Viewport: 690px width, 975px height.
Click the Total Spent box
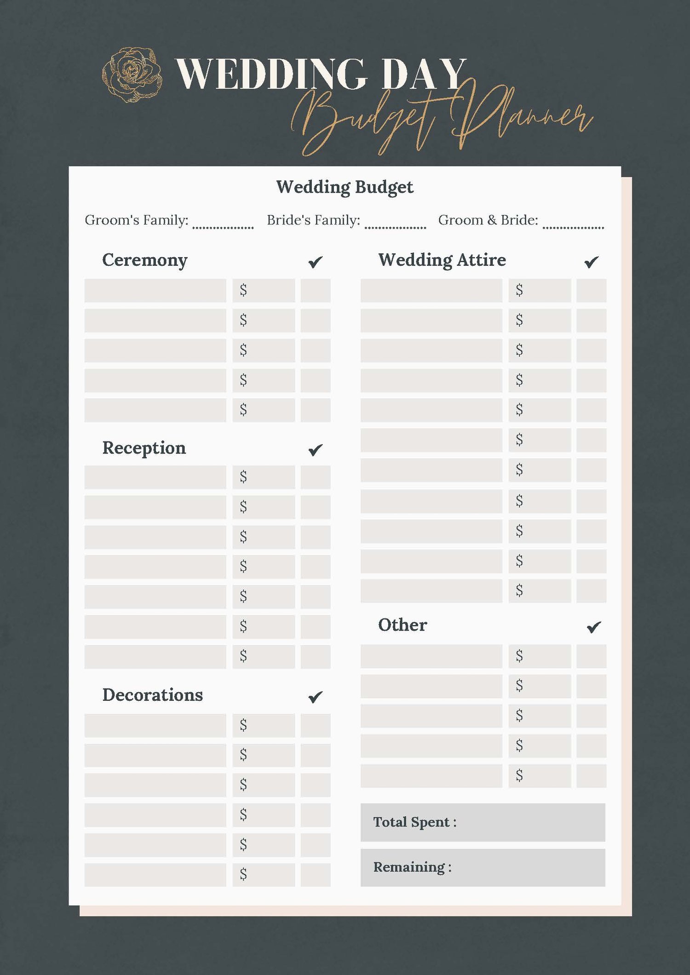(x=483, y=822)
